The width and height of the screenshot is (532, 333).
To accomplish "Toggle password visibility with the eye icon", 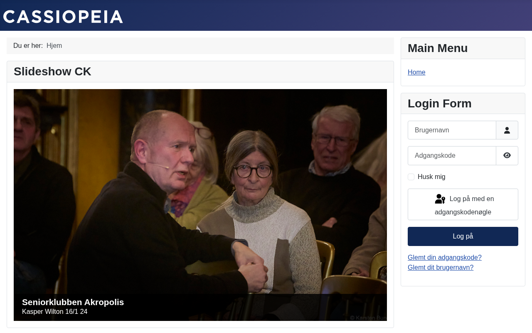I will 507,156.
